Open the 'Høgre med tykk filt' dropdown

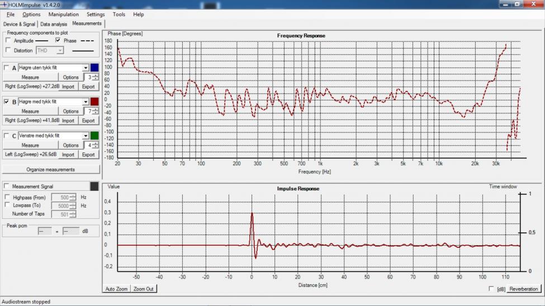click(86, 102)
